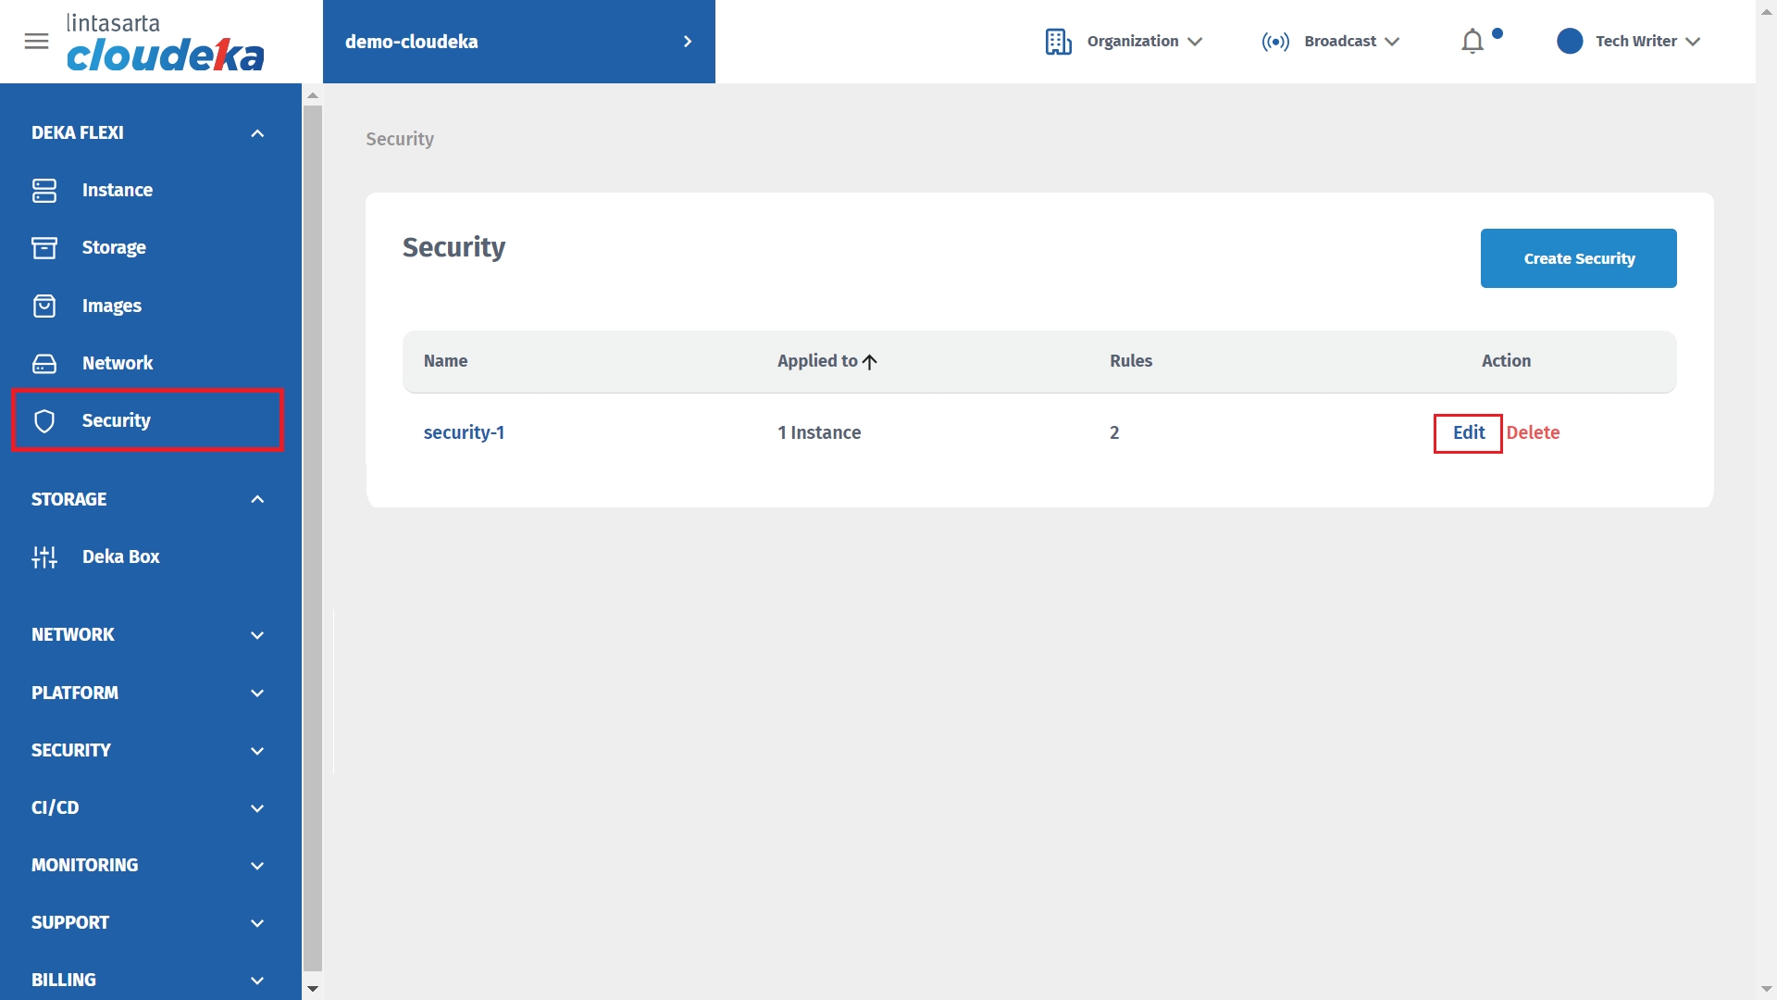Open the Broadcast dropdown
The width and height of the screenshot is (1777, 1000).
coord(1330,42)
